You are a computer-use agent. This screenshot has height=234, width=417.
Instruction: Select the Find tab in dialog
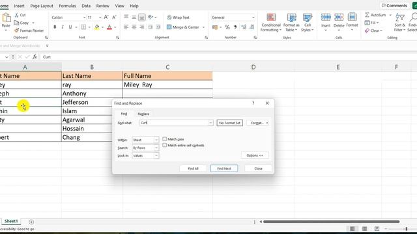[124, 114]
